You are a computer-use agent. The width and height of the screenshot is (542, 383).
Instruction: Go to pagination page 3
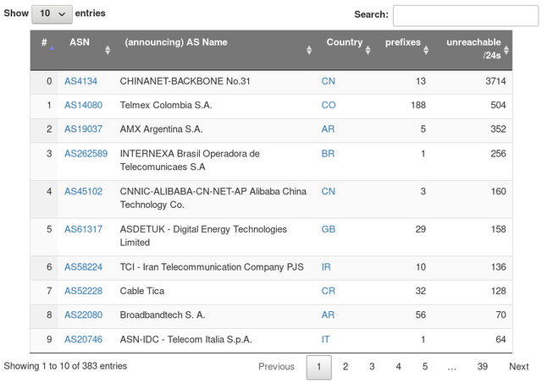point(372,367)
